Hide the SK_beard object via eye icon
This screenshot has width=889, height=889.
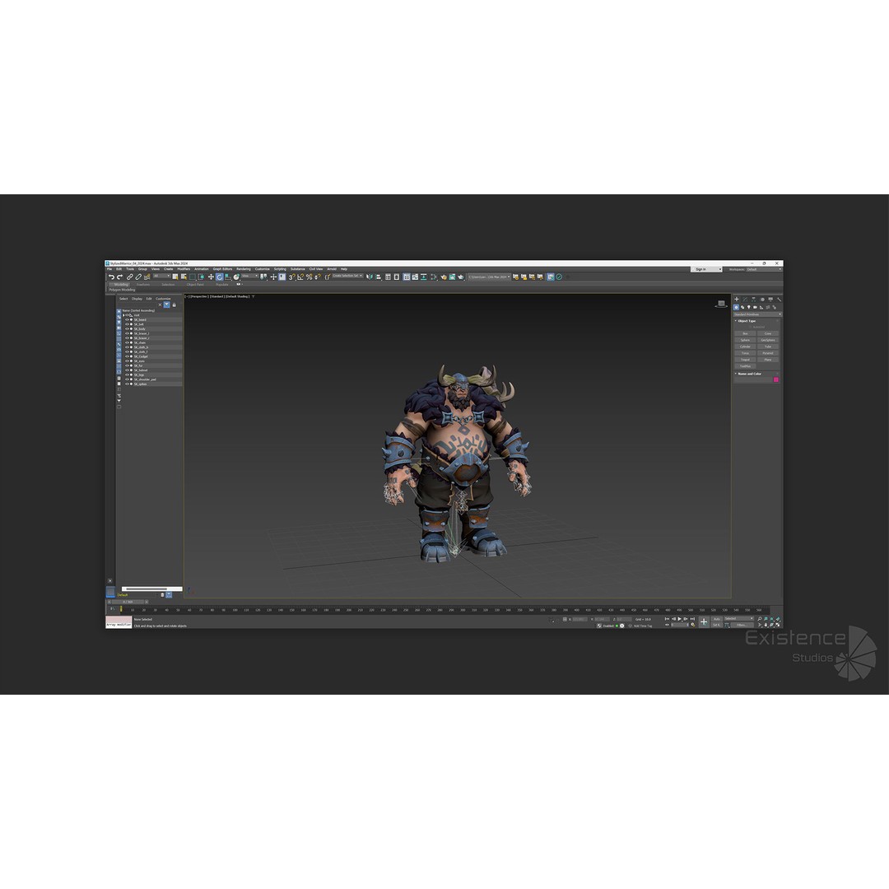[127, 319]
